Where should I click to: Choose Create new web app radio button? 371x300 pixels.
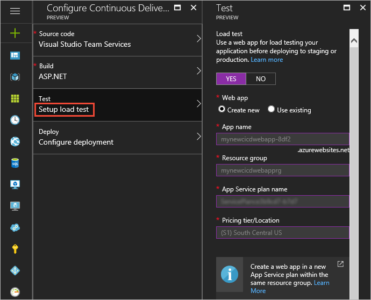point(222,109)
